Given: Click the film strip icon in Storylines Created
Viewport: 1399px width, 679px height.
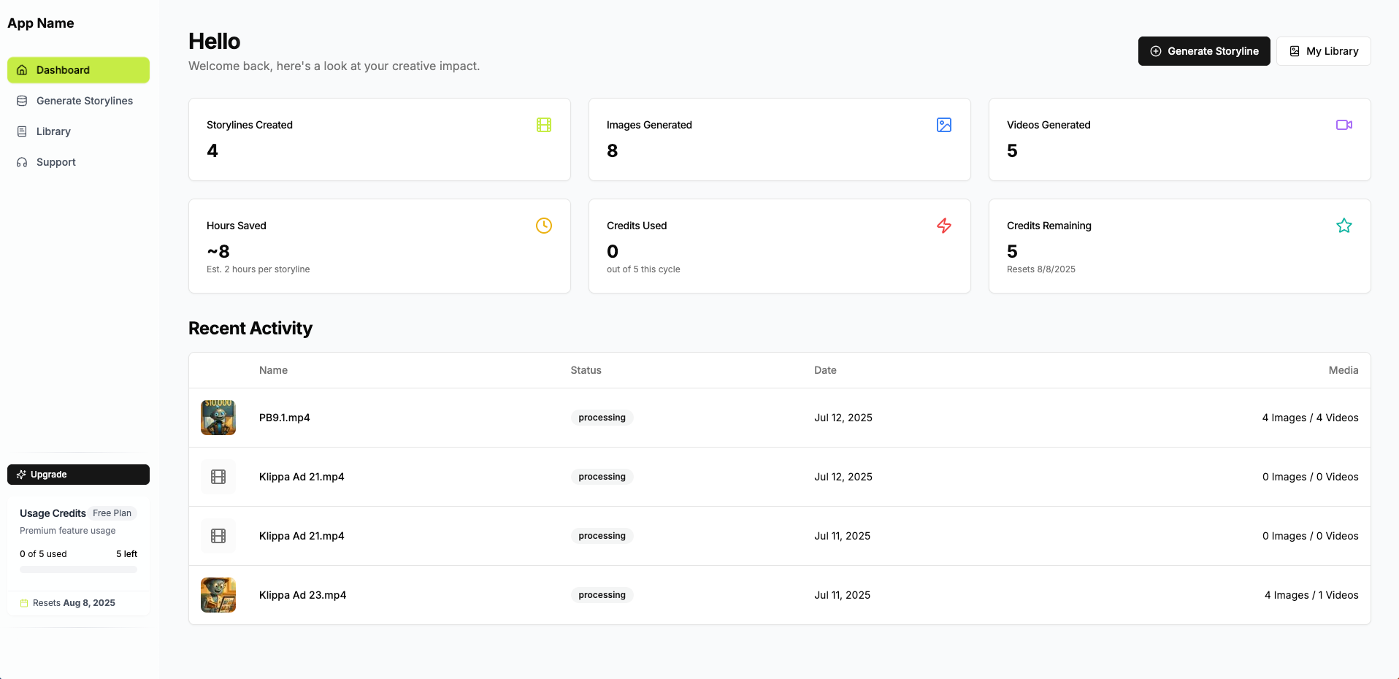Looking at the screenshot, I should tap(544, 125).
